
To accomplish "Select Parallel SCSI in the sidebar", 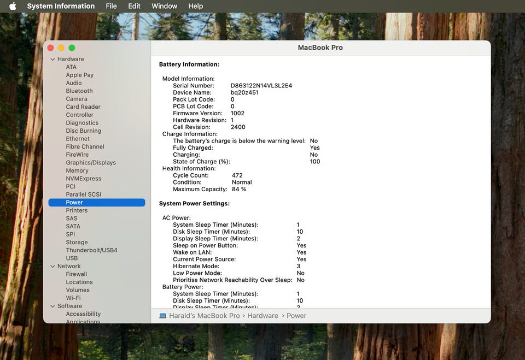I will pos(83,194).
